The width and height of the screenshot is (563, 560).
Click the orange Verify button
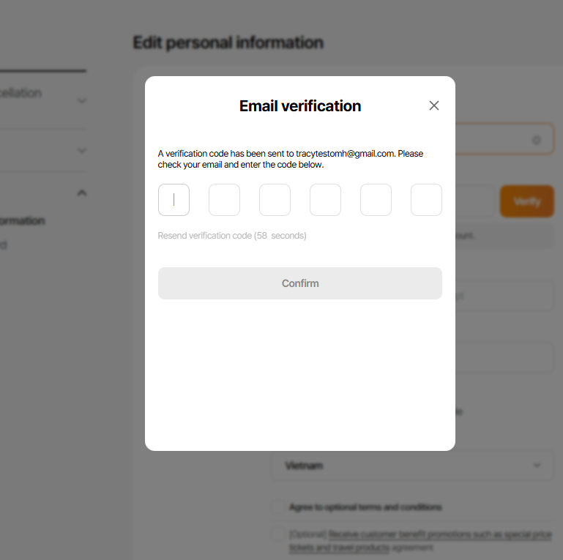tap(527, 201)
